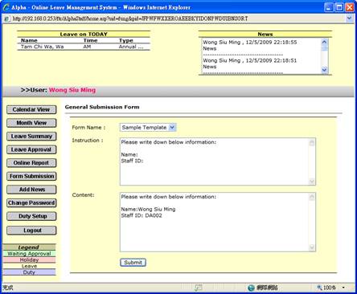The width and height of the screenshot is (357, 294).
Task: Minimize the Internet Explorer window
Action: 329,7
